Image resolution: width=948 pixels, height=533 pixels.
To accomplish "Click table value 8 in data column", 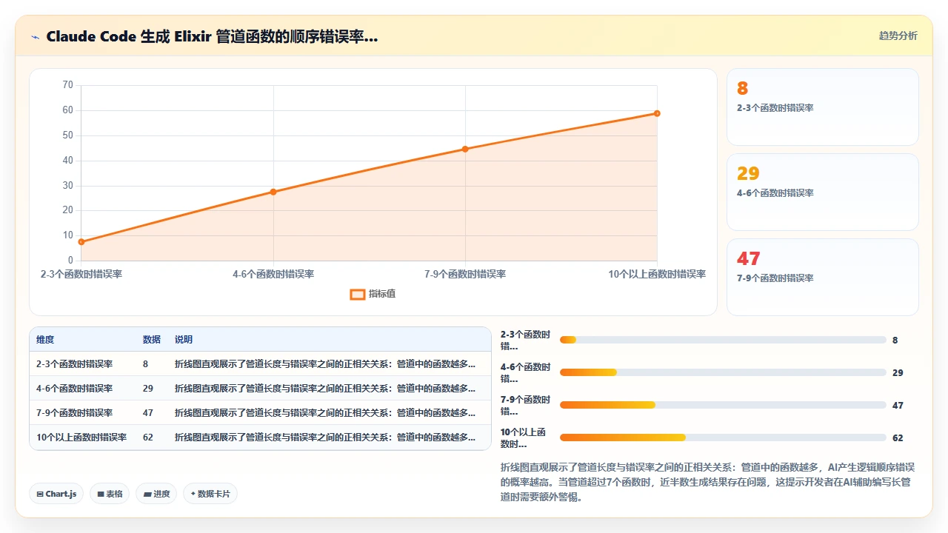I will (146, 364).
